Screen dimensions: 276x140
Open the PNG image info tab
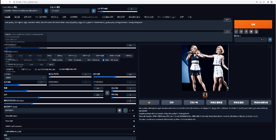tap(41, 17)
